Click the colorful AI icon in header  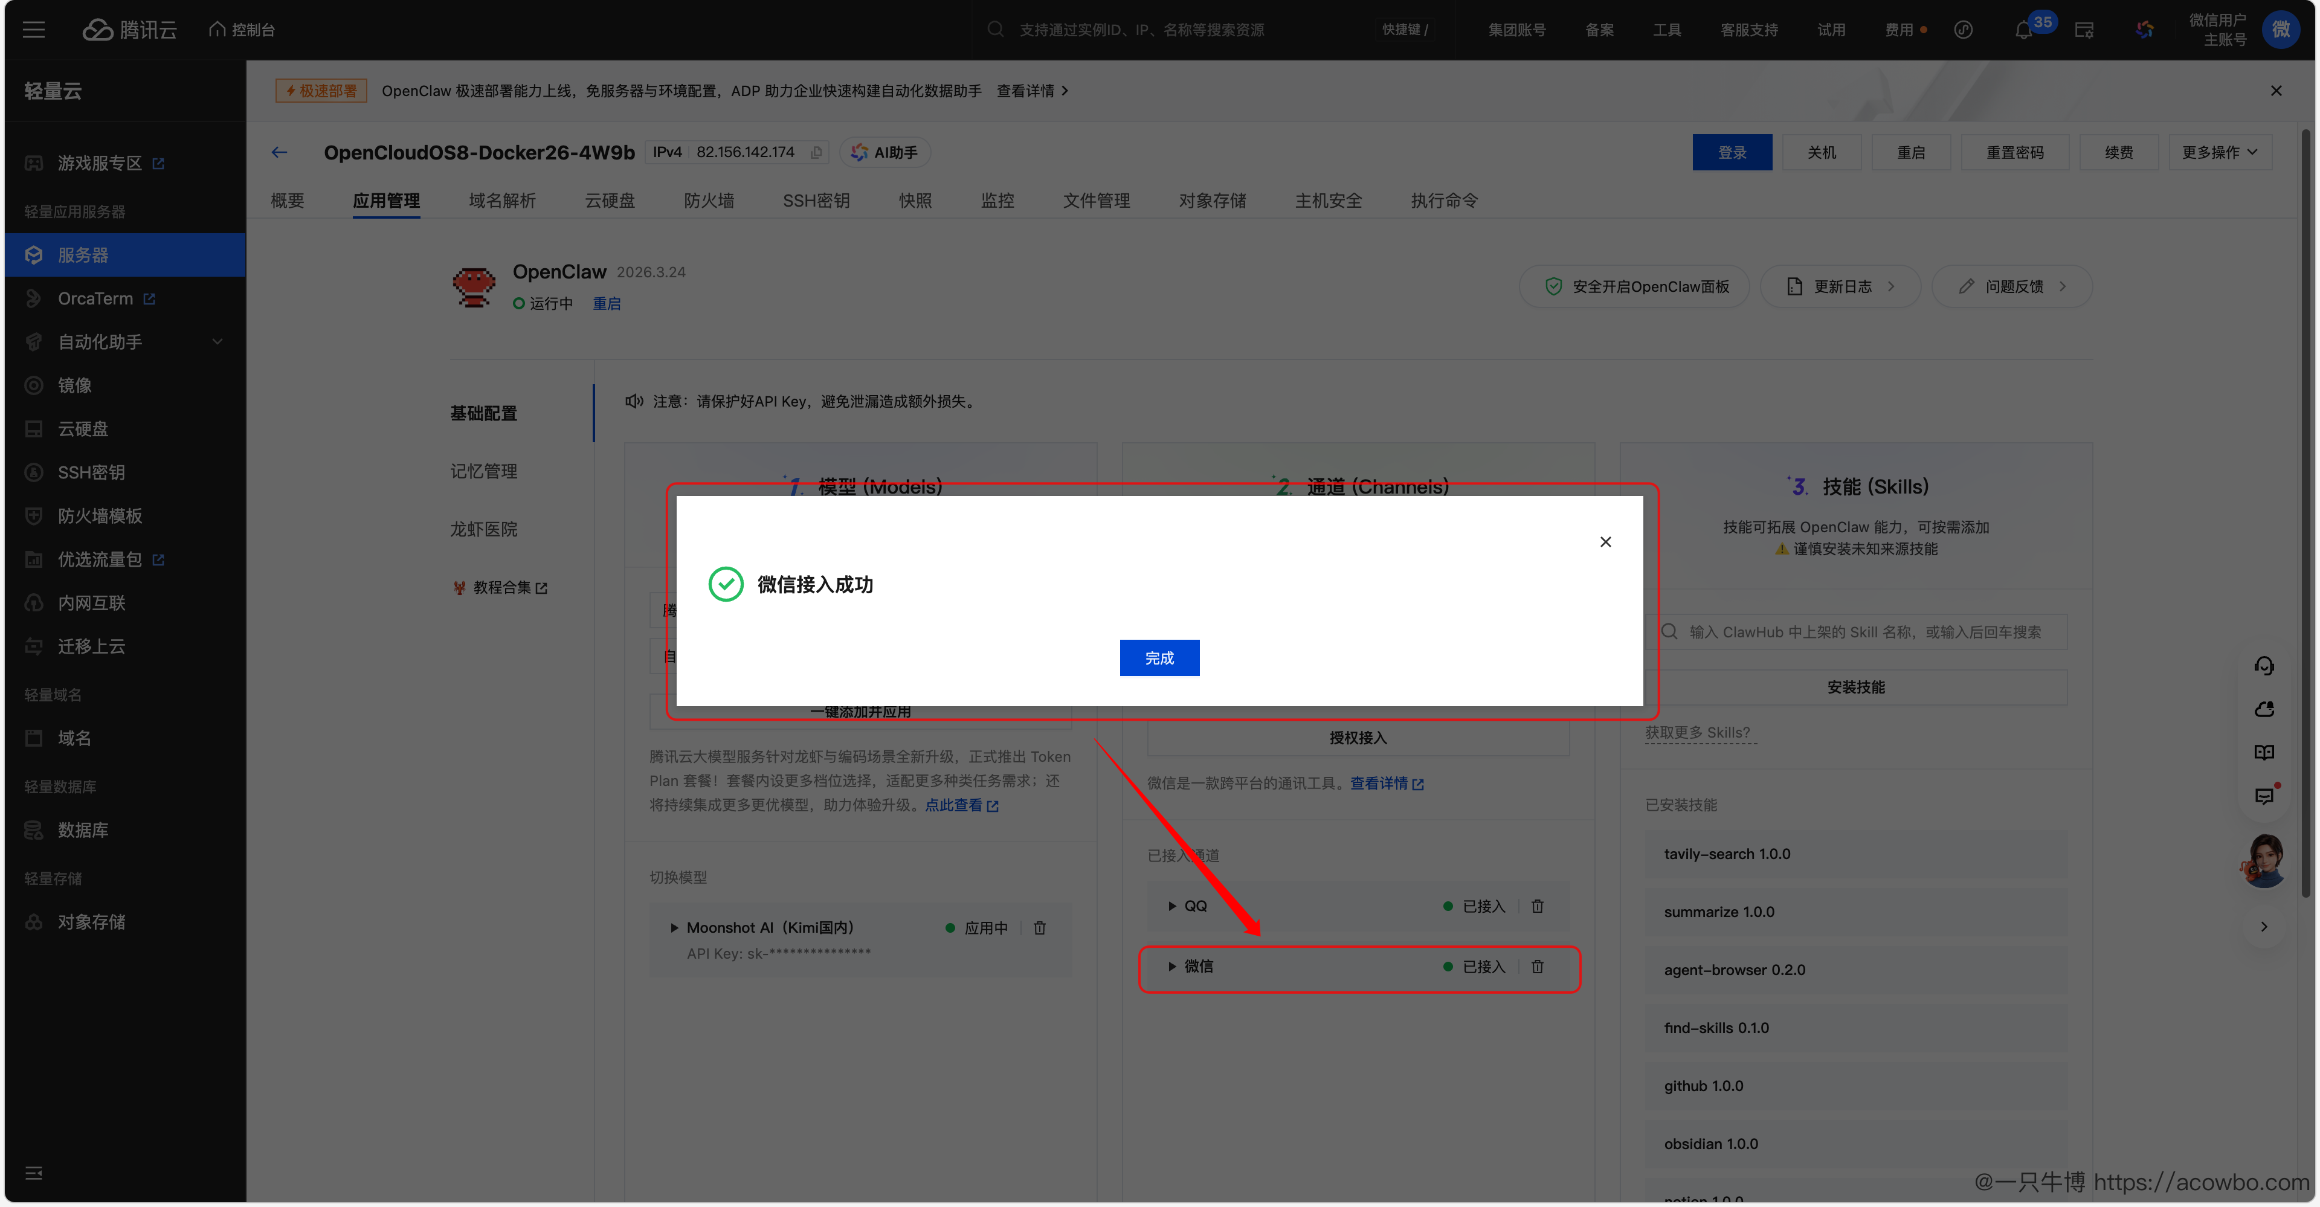tap(2144, 30)
